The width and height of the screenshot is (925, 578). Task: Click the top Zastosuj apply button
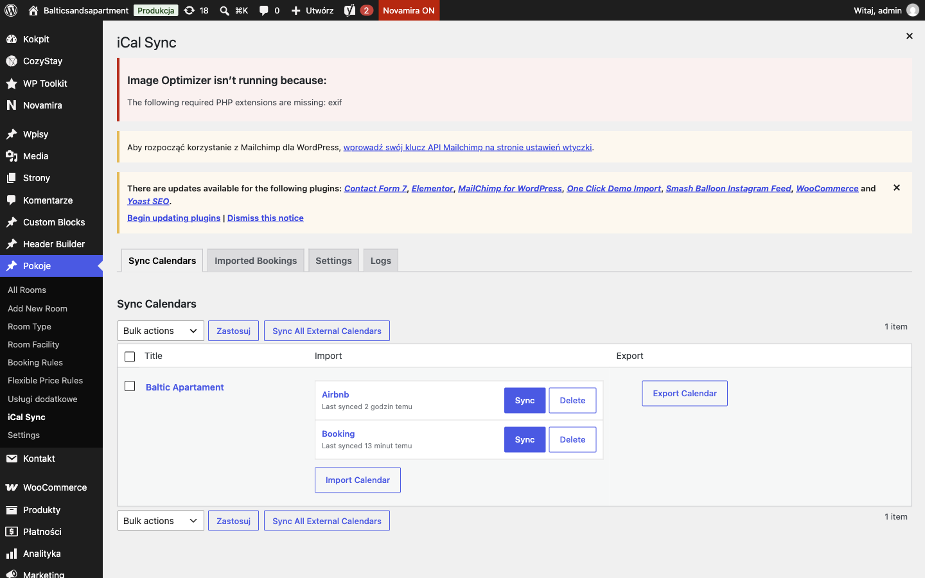[x=233, y=331]
